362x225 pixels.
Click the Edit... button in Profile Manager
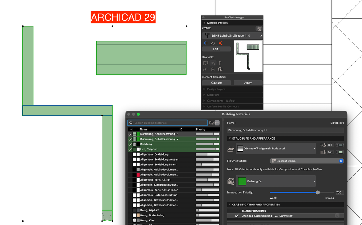216,49
